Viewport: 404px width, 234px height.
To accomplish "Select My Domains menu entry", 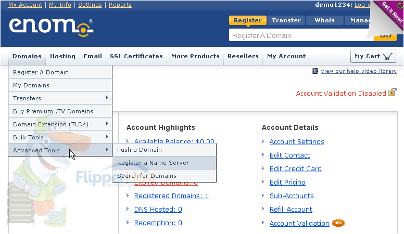I will point(60,85).
